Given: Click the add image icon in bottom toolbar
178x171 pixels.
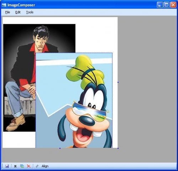Looking at the screenshot, I should pos(22,166).
